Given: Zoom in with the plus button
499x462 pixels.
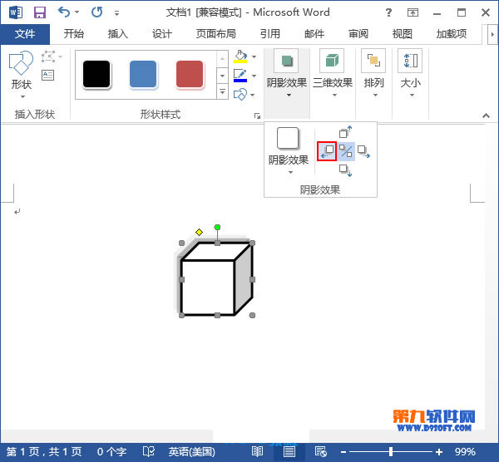Looking at the screenshot, I should [439, 452].
